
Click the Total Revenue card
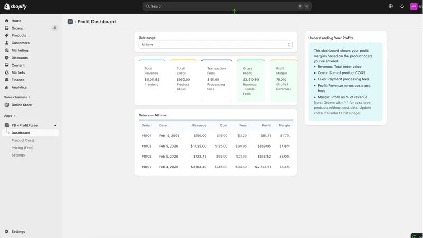pos(152,80)
